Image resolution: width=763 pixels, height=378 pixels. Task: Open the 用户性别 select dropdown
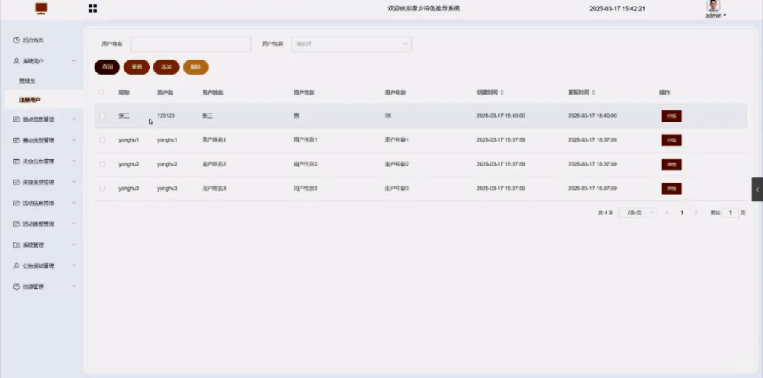click(352, 44)
